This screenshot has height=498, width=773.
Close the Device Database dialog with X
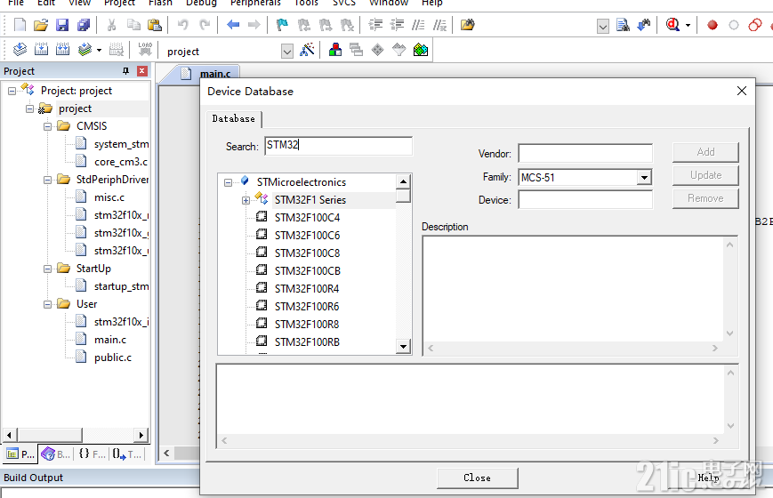742,91
